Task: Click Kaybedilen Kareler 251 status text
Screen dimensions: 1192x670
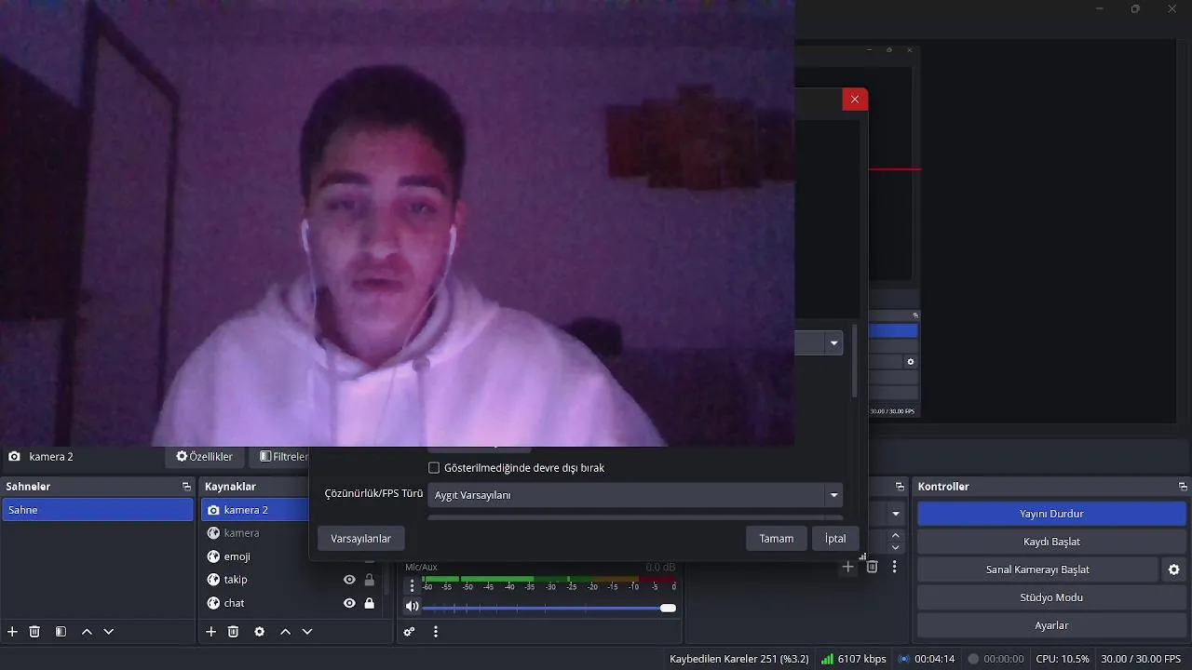Action: tap(739, 659)
